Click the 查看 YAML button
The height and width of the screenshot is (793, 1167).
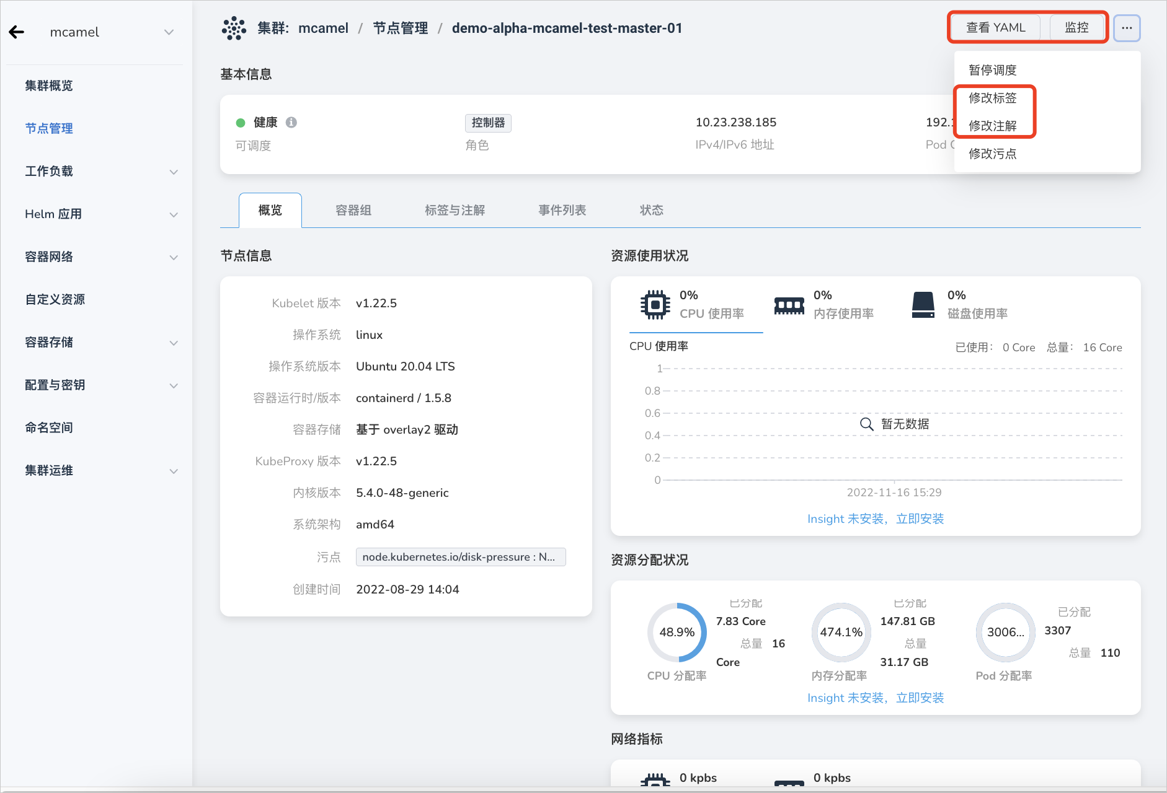(996, 27)
